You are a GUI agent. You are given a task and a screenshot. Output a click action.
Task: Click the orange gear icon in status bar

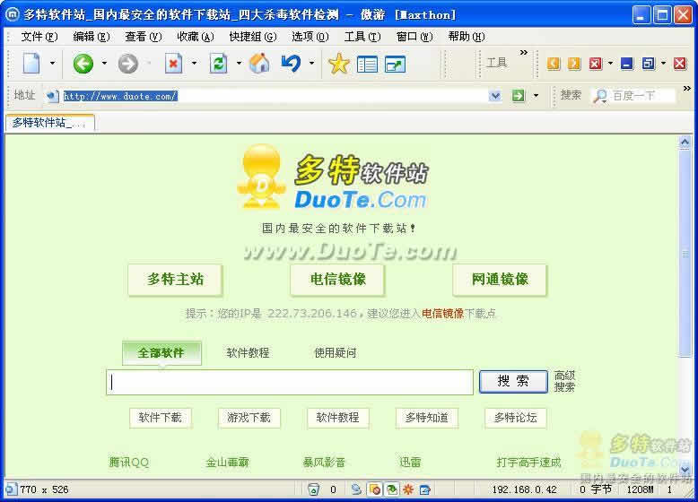coord(407,489)
